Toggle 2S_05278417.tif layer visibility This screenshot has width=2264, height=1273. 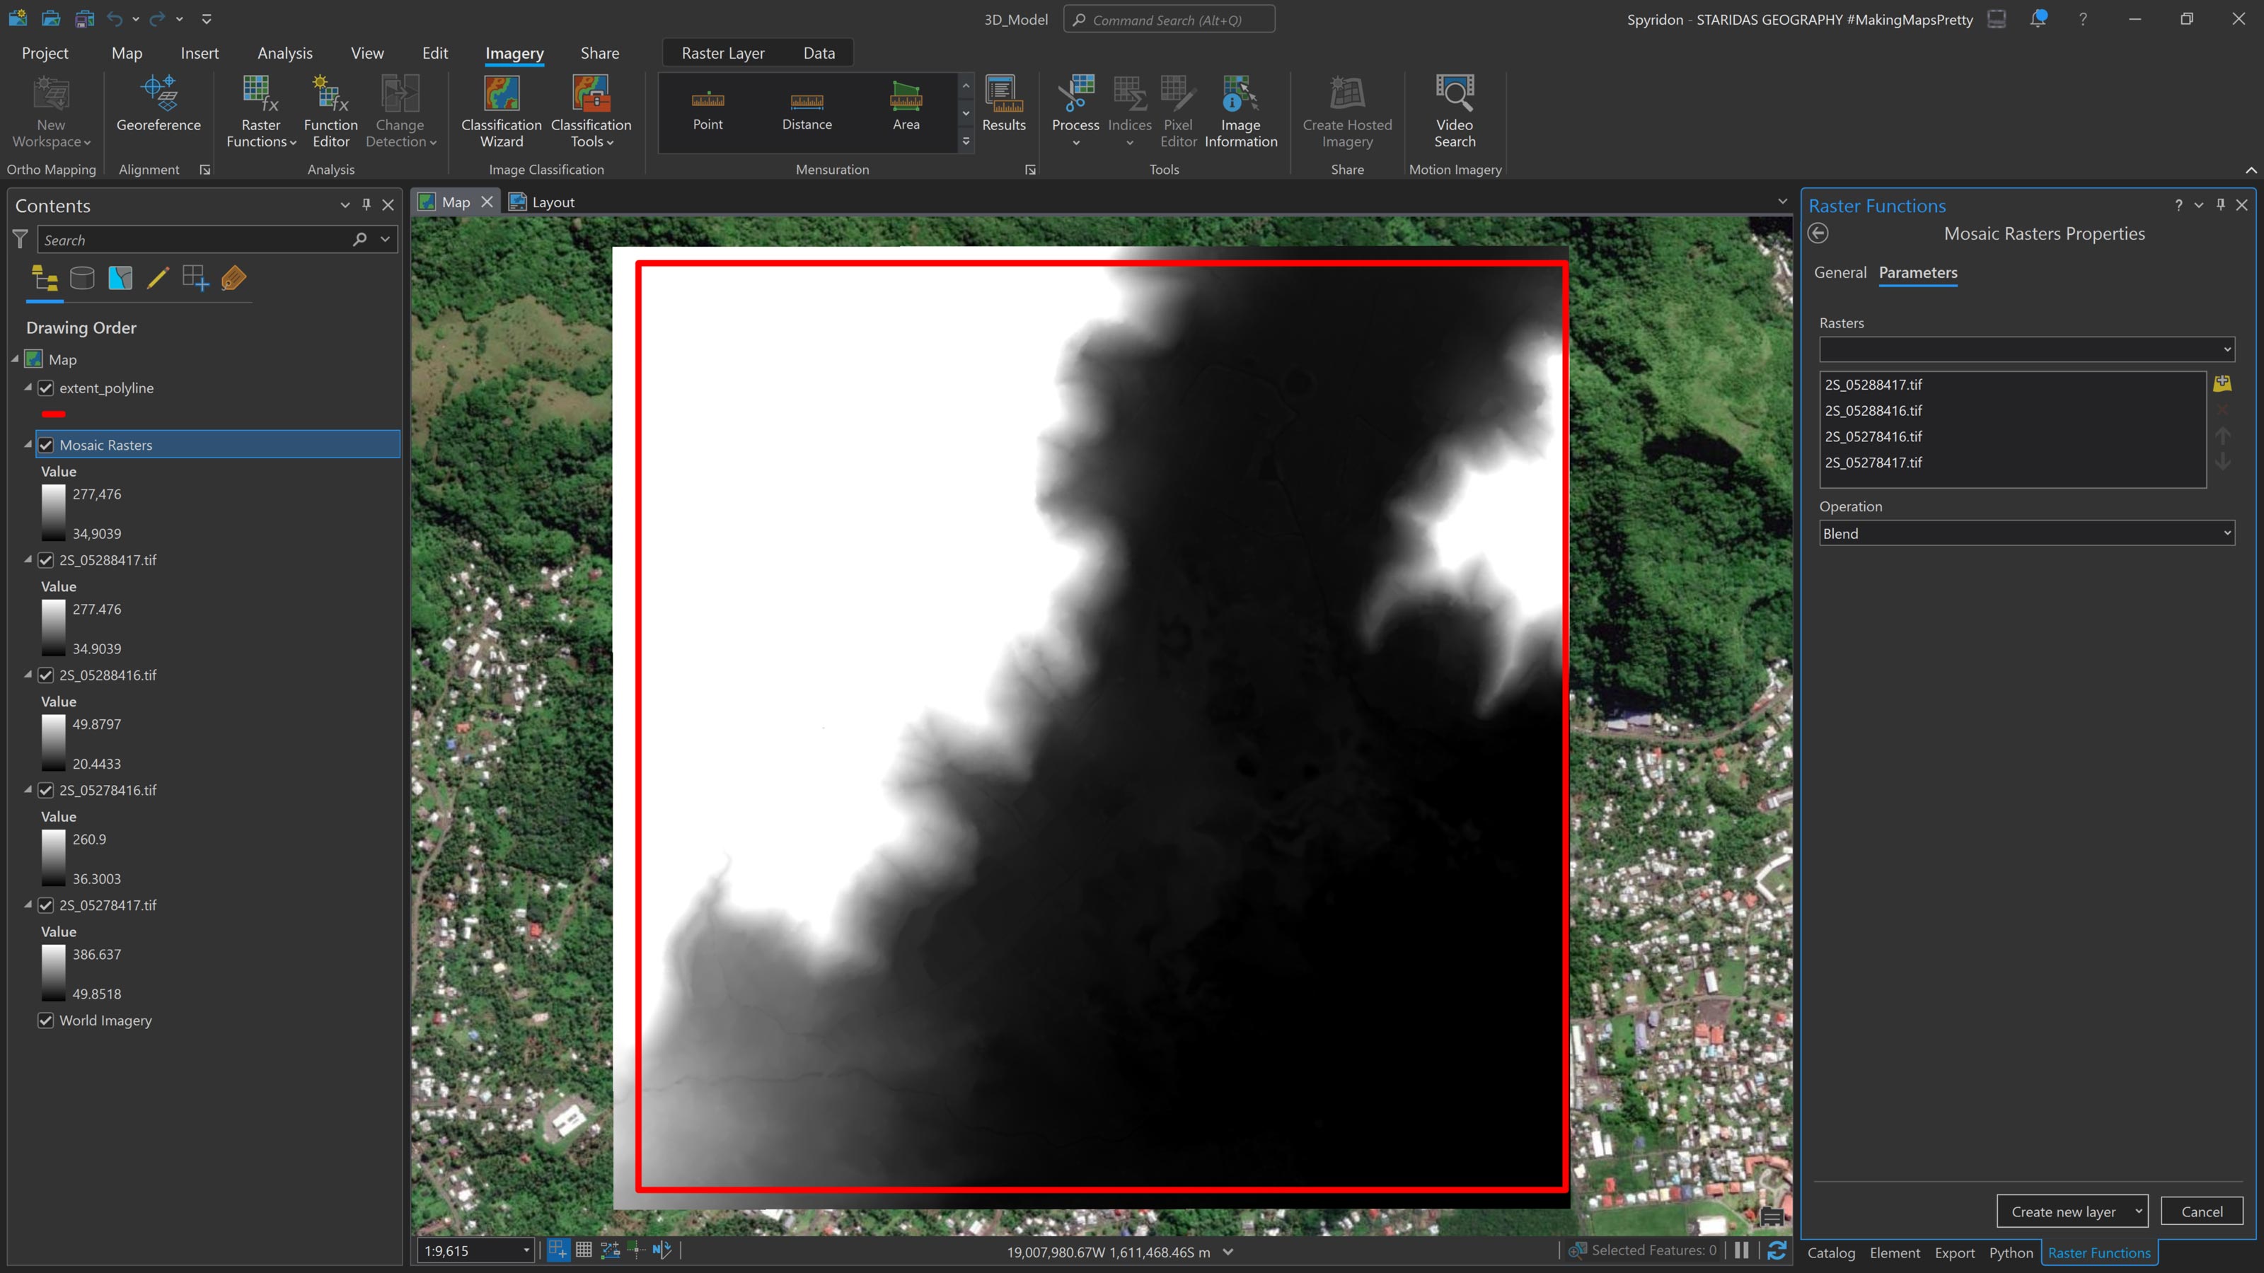tap(46, 906)
